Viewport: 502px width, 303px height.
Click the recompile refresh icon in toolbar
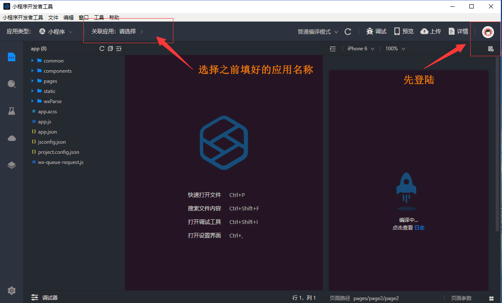[x=348, y=32]
